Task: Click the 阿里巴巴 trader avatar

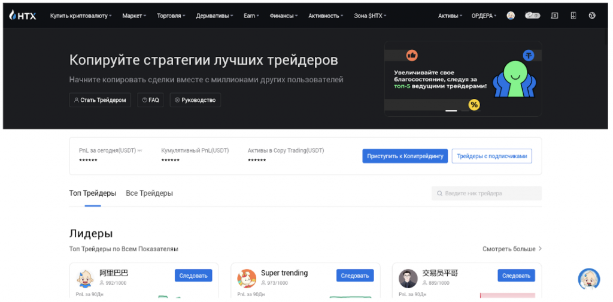Action: click(x=86, y=277)
